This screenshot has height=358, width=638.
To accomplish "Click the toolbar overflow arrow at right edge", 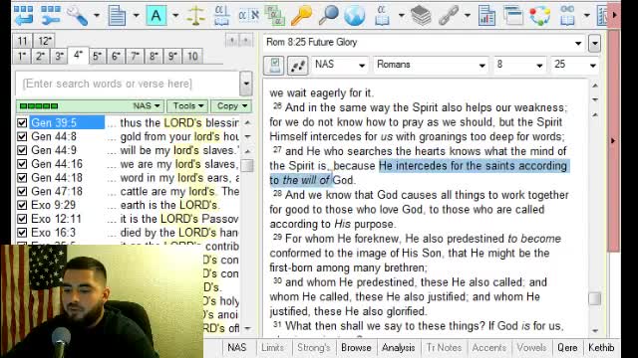I will (x=614, y=16).
